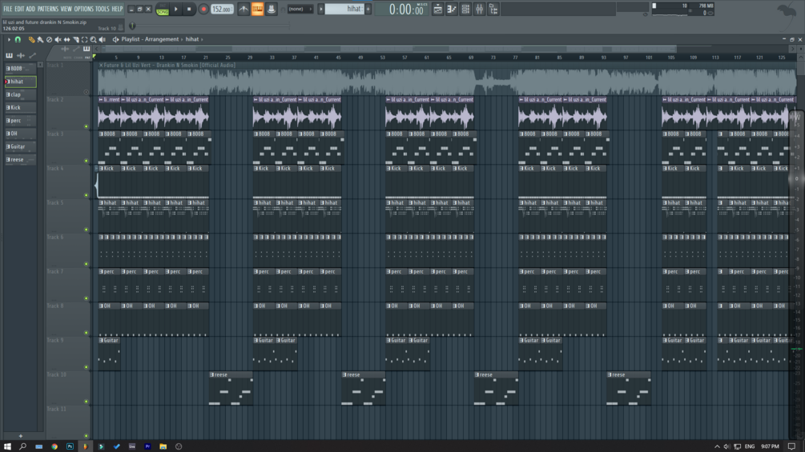This screenshot has height=452, width=805.
Task: Click the hihat breadcrumb in playlist title
Action: pos(192,39)
